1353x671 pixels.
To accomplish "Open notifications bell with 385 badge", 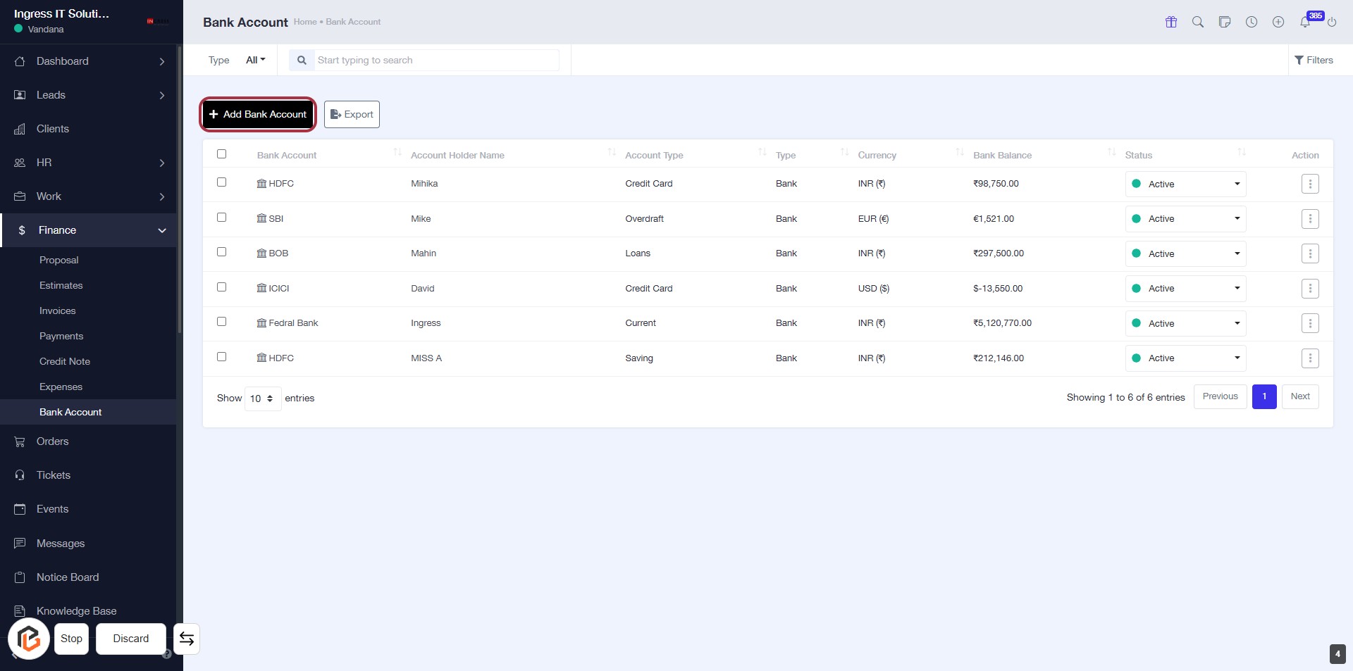I will [1305, 22].
